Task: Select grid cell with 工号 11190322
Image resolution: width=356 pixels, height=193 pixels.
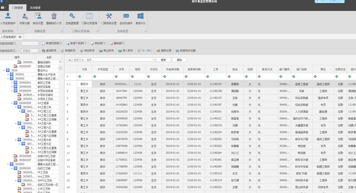Action: tap(215, 187)
